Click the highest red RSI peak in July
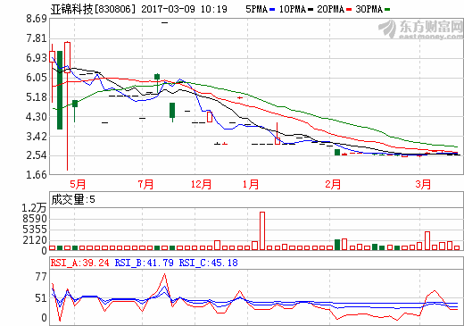 164,274
